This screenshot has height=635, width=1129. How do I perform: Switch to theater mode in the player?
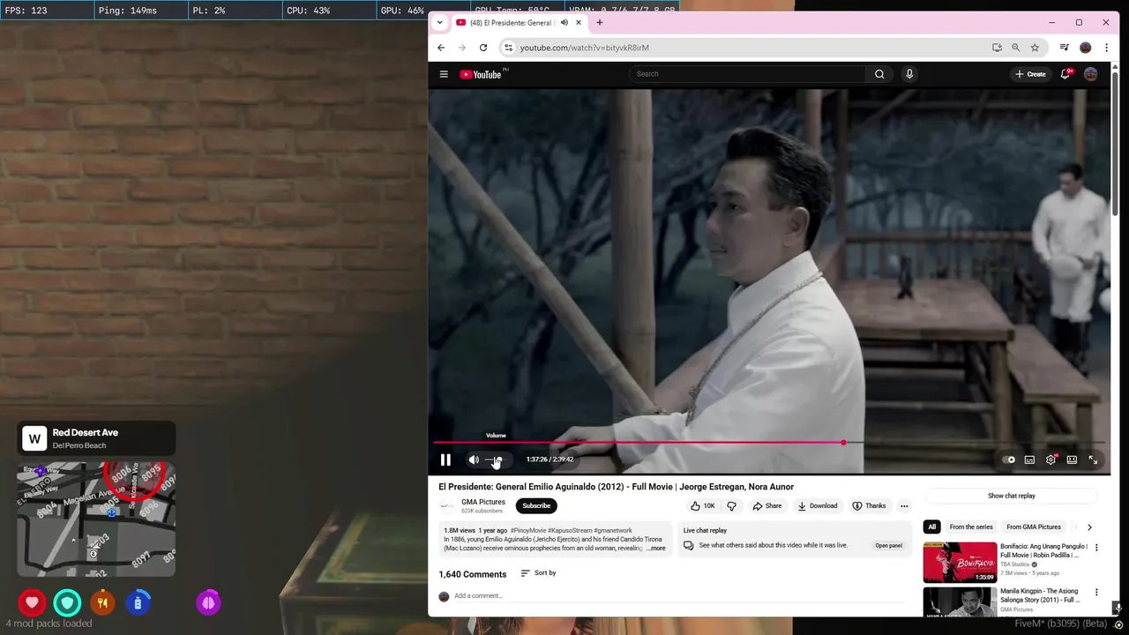1072,459
